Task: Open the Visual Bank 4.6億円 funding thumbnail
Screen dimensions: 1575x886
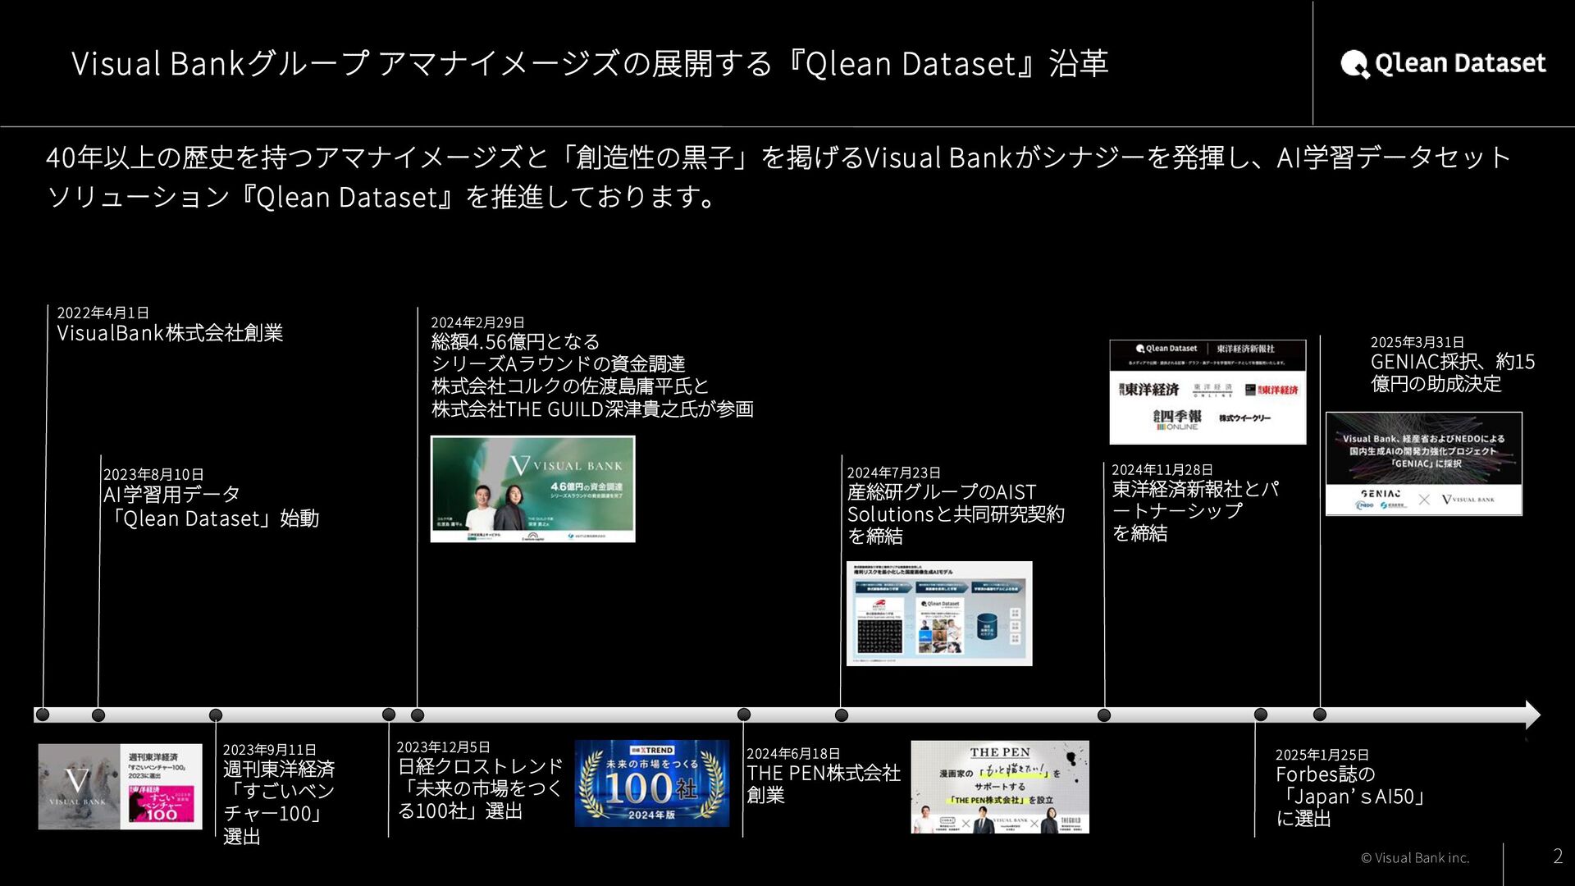Action: click(532, 489)
